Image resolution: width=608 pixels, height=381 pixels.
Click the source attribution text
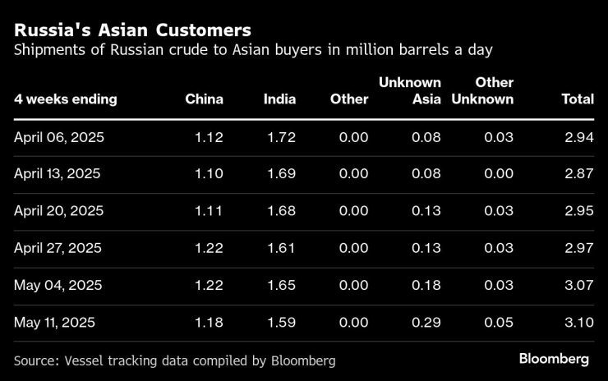click(x=175, y=360)
